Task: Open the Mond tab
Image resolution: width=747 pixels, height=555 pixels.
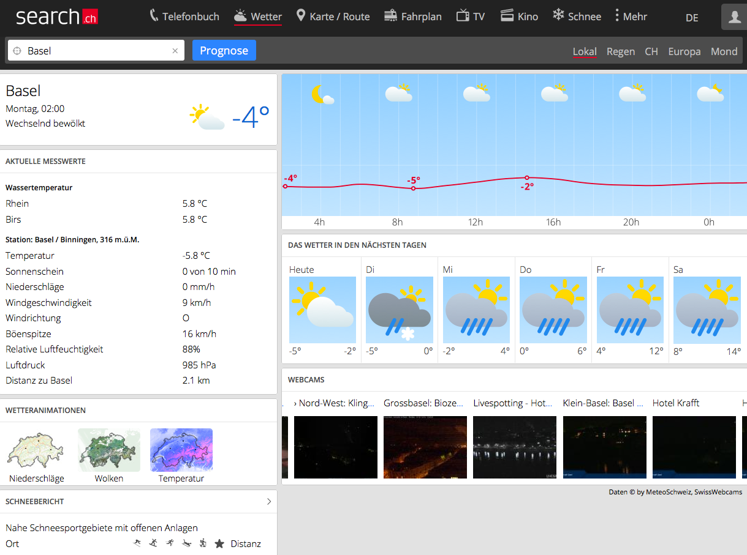Action: click(724, 51)
